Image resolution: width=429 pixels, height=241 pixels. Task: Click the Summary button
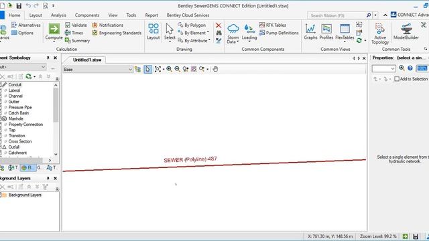(78, 40)
